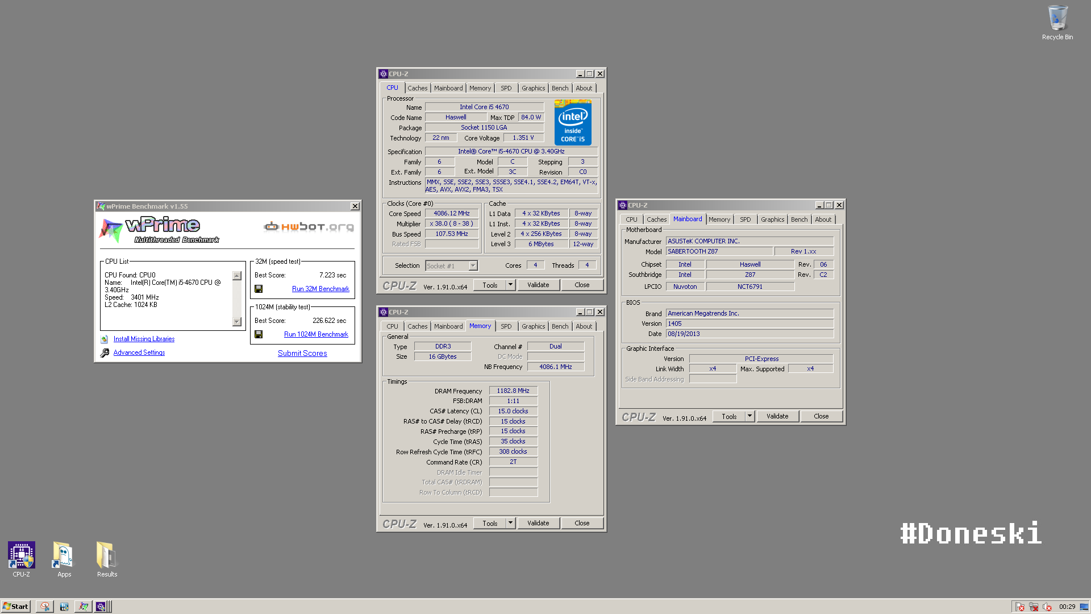
Task: Open the SPD tab in Memory CPU-Z window
Action: (x=506, y=326)
